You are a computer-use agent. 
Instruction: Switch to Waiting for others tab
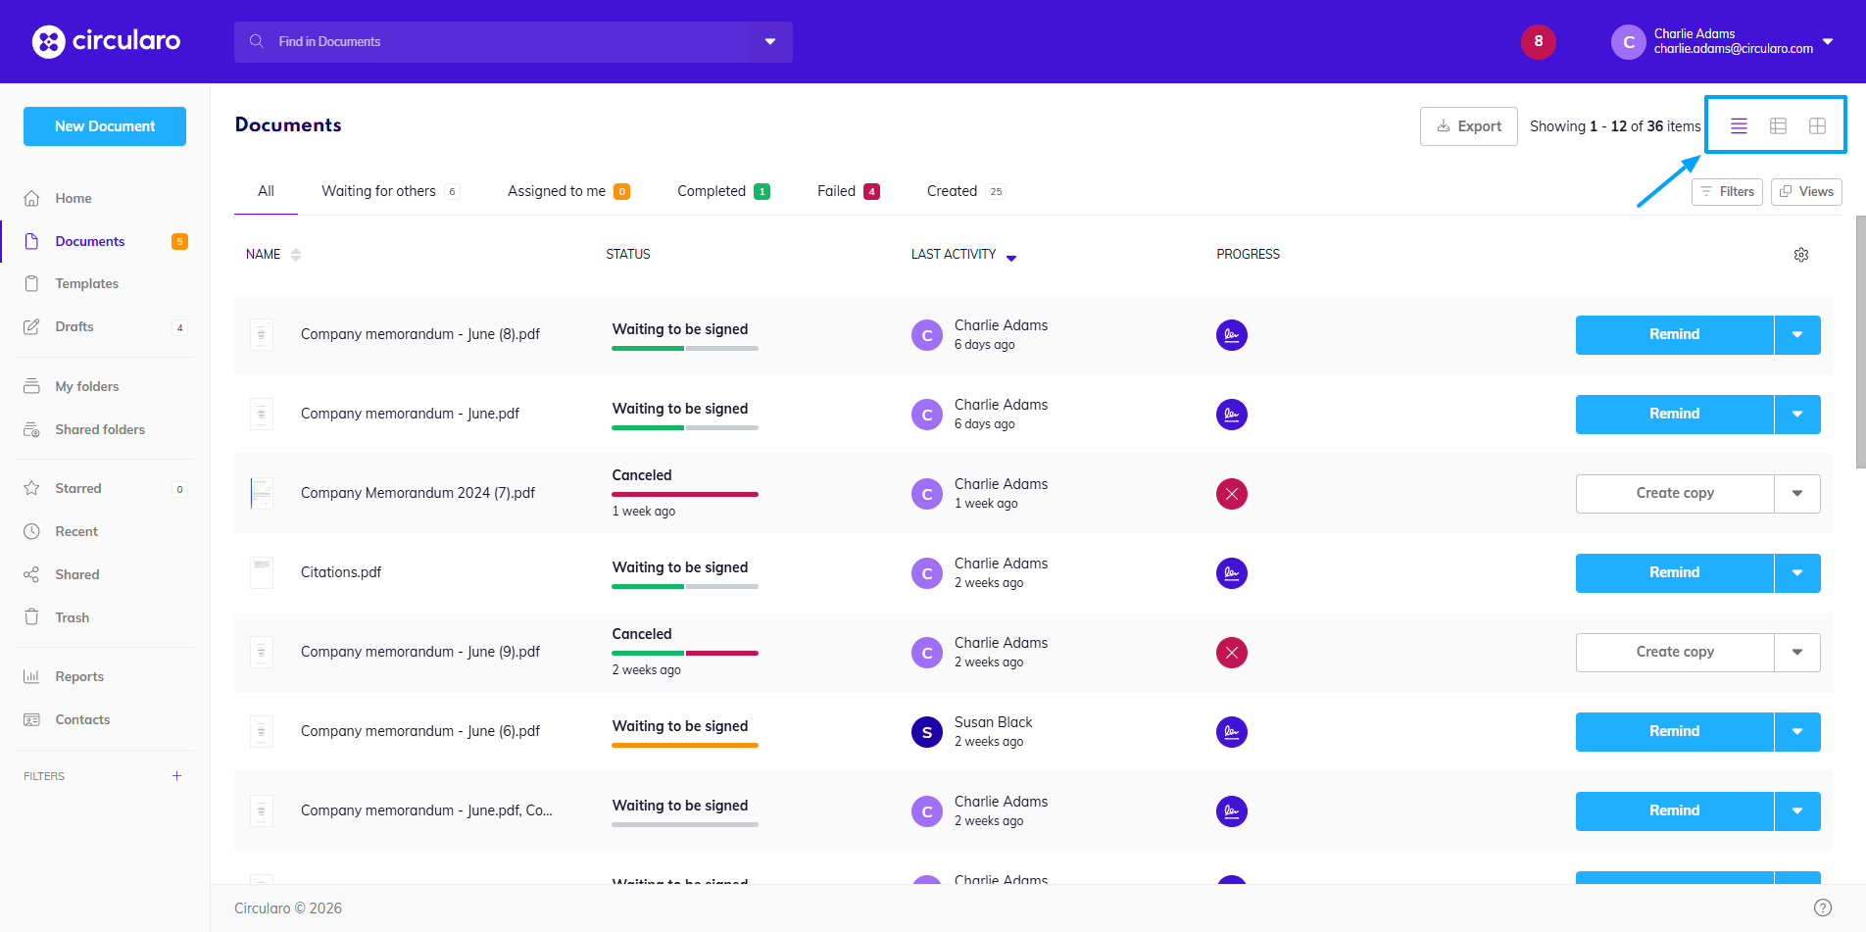pos(389,191)
